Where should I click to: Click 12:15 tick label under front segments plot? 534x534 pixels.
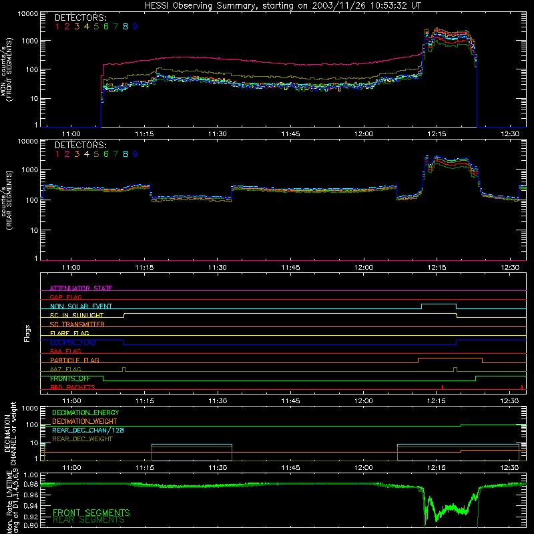(437, 134)
